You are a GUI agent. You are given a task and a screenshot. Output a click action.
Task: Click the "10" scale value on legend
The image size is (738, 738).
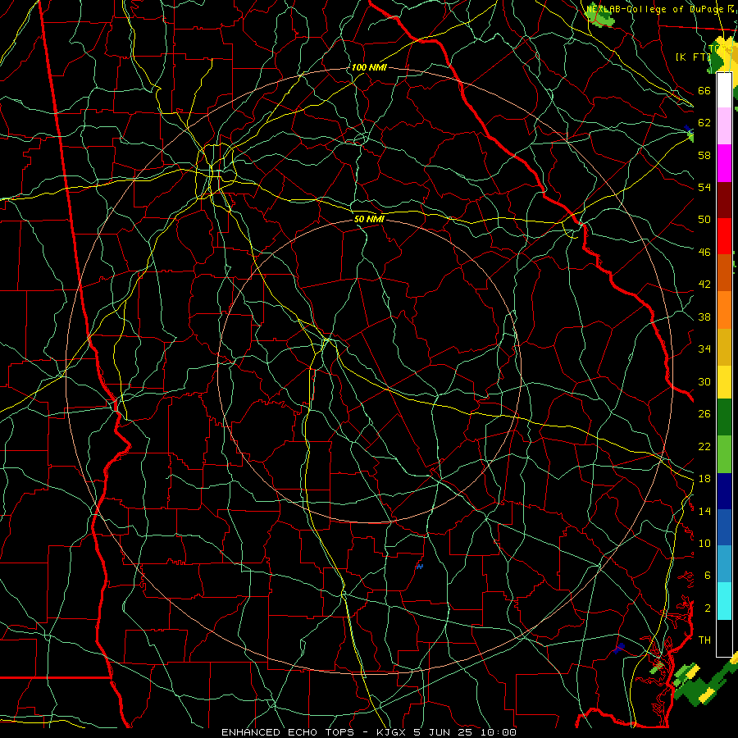[704, 544]
